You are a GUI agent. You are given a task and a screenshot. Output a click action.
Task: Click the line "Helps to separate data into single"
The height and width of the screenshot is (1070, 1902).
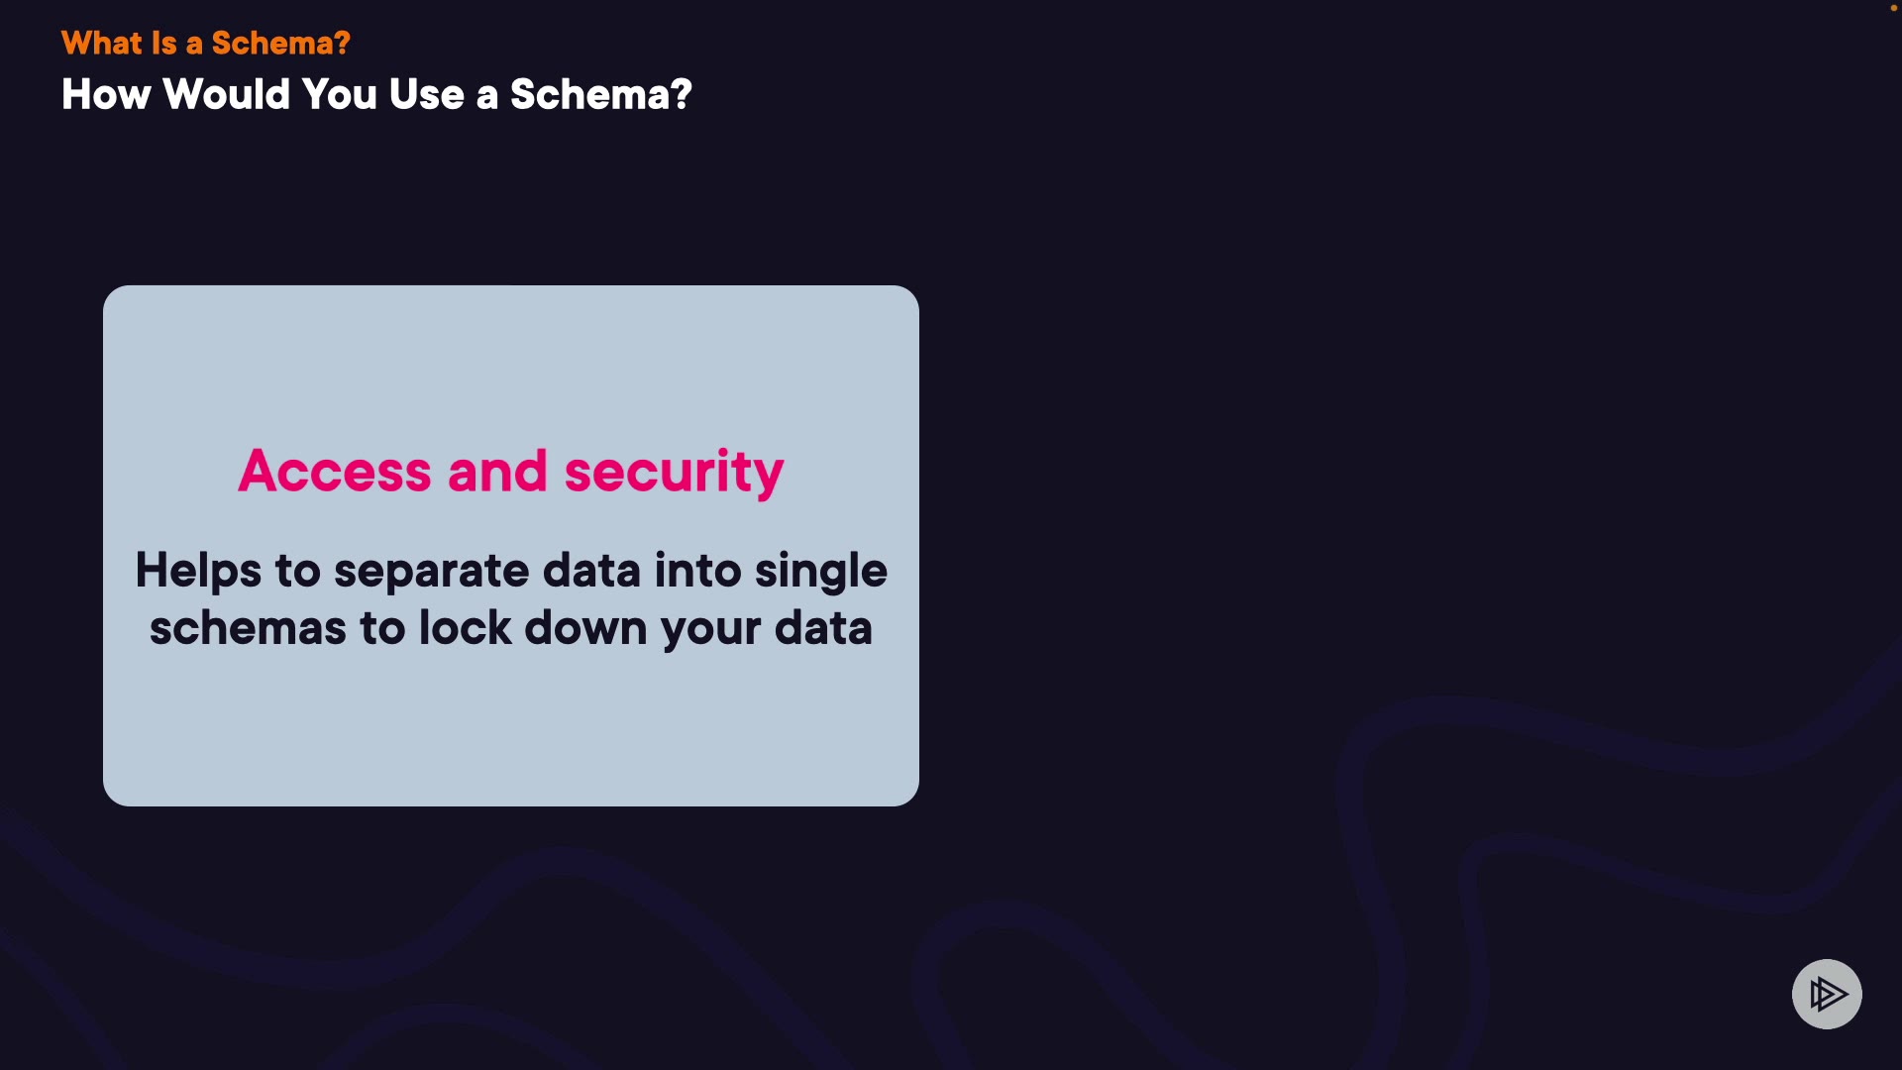coord(511,571)
